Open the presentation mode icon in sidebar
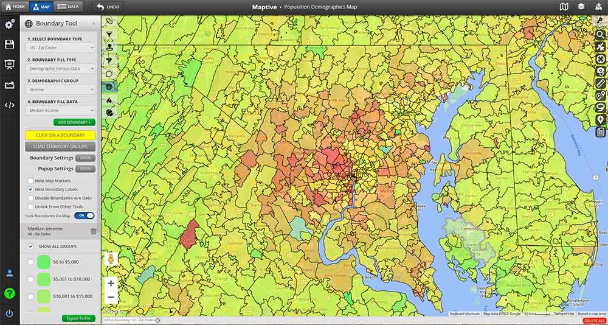The height and width of the screenshot is (325, 608). (9, 65)
